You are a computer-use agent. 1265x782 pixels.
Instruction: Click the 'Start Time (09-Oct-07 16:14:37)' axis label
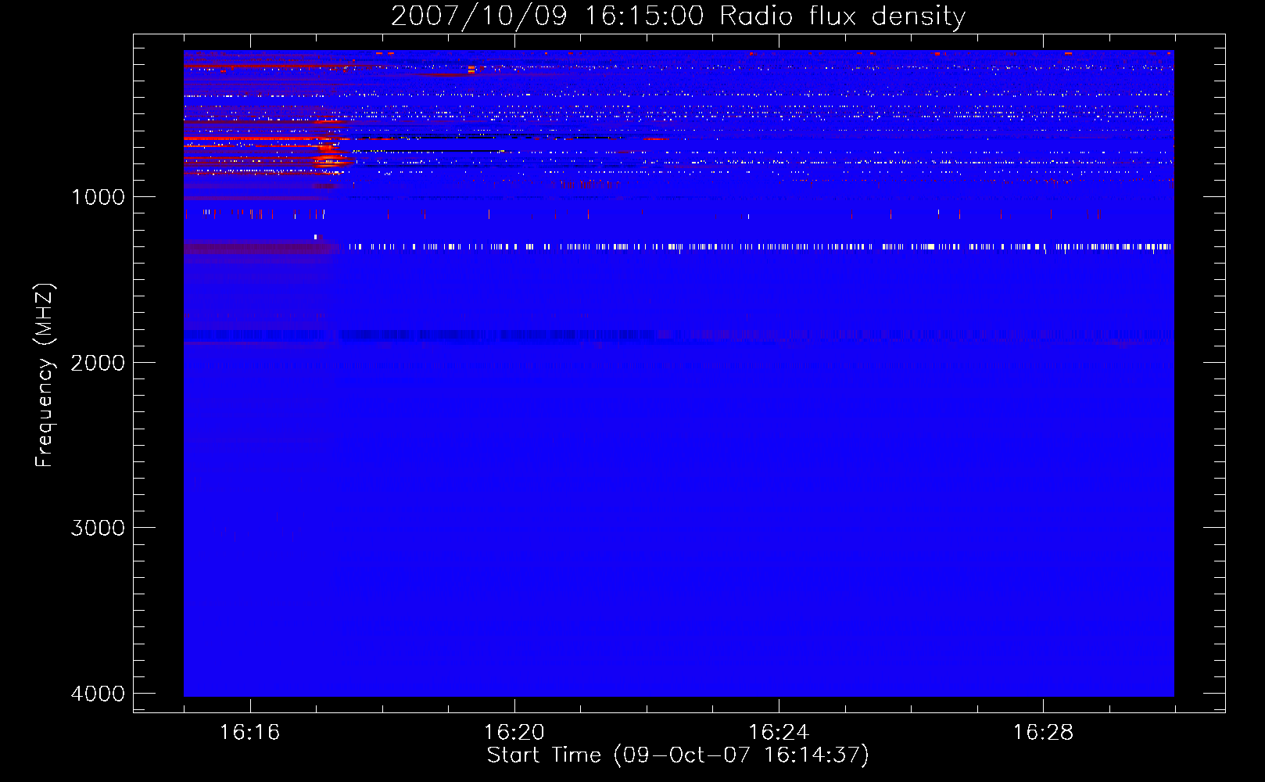[678, 755]
